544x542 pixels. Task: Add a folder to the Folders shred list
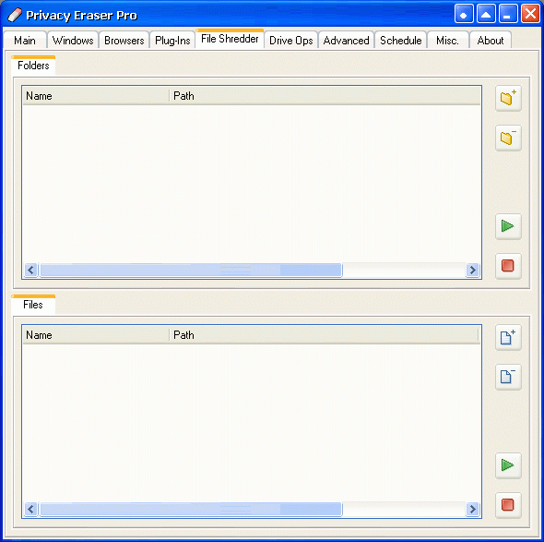point(508,98)
